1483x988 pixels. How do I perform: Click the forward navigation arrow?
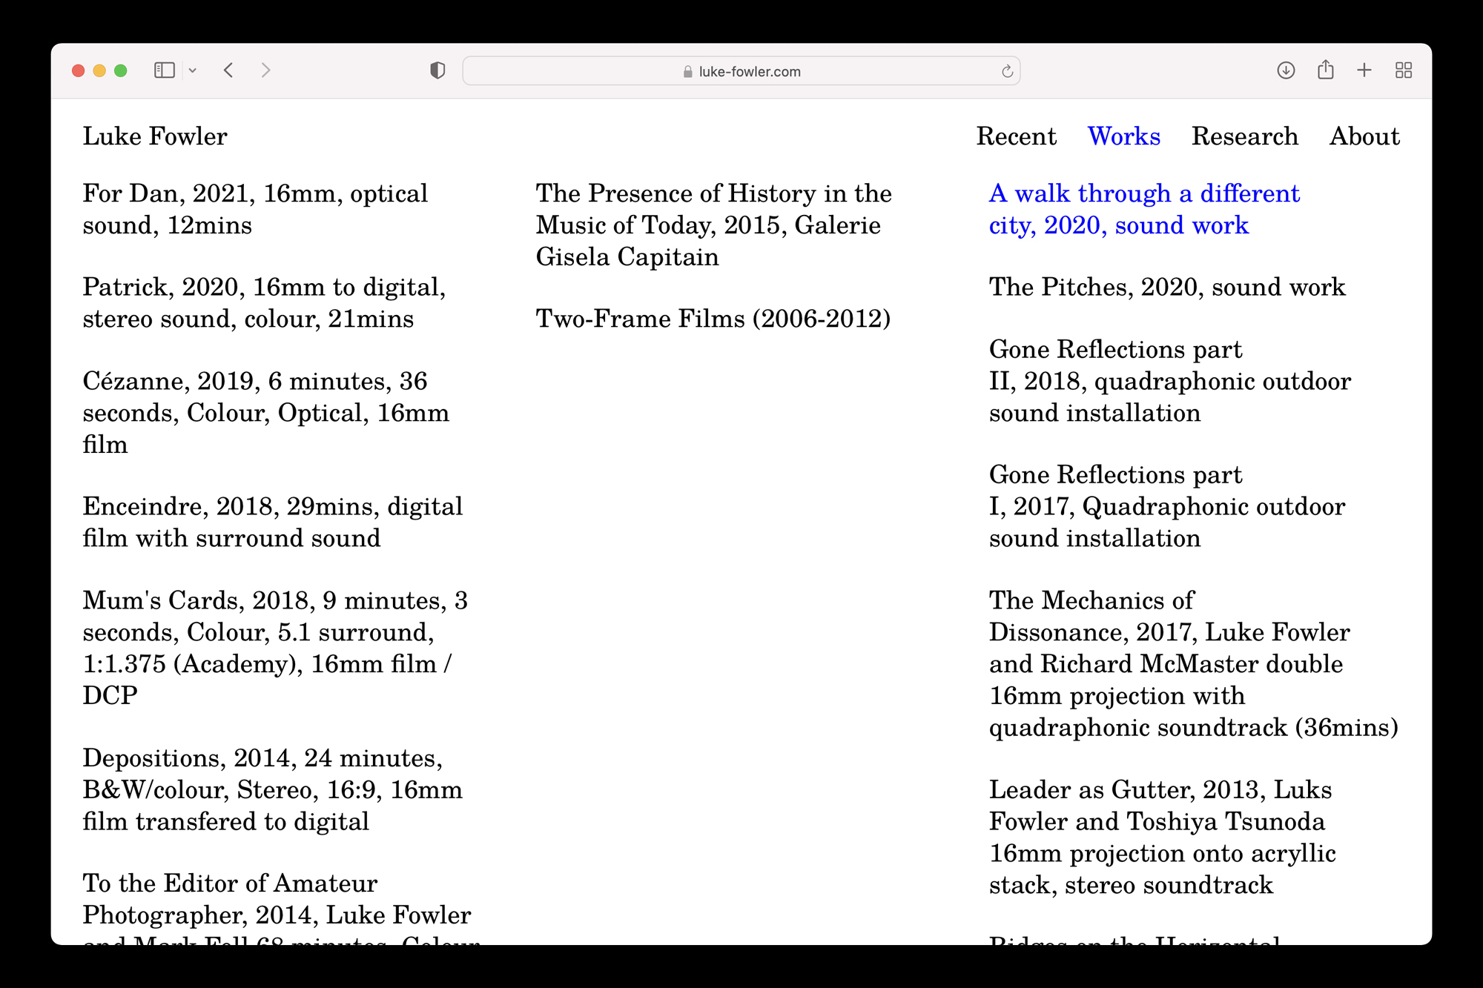pos(265,70)
